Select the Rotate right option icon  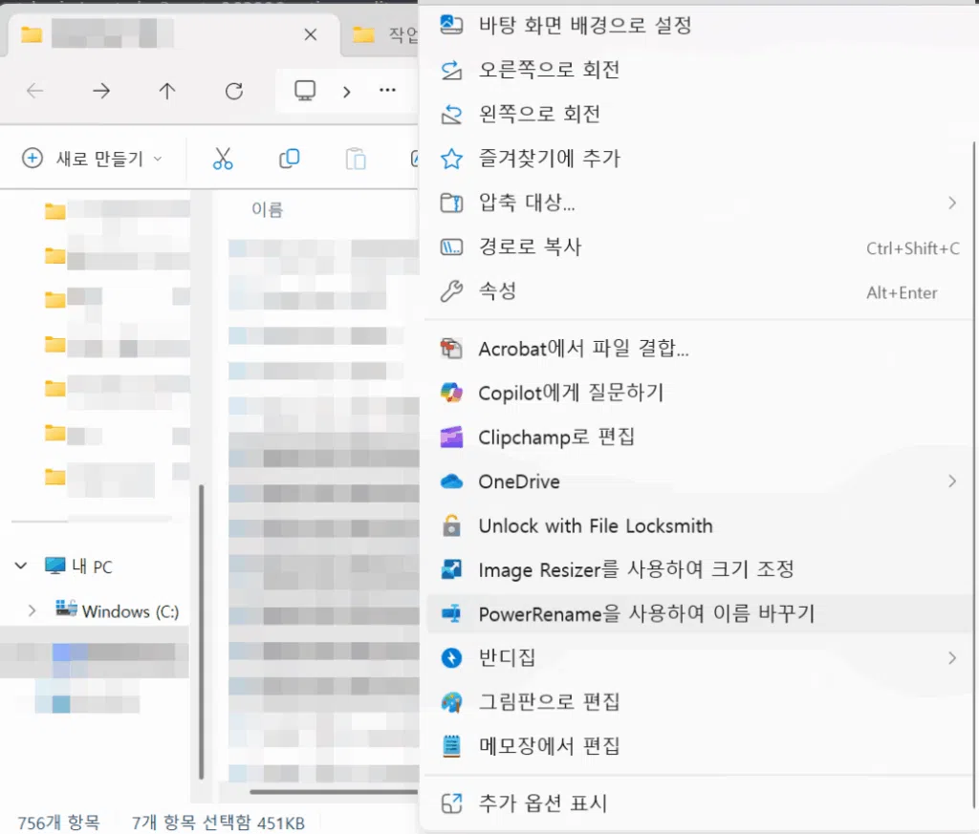pos(450,70)
